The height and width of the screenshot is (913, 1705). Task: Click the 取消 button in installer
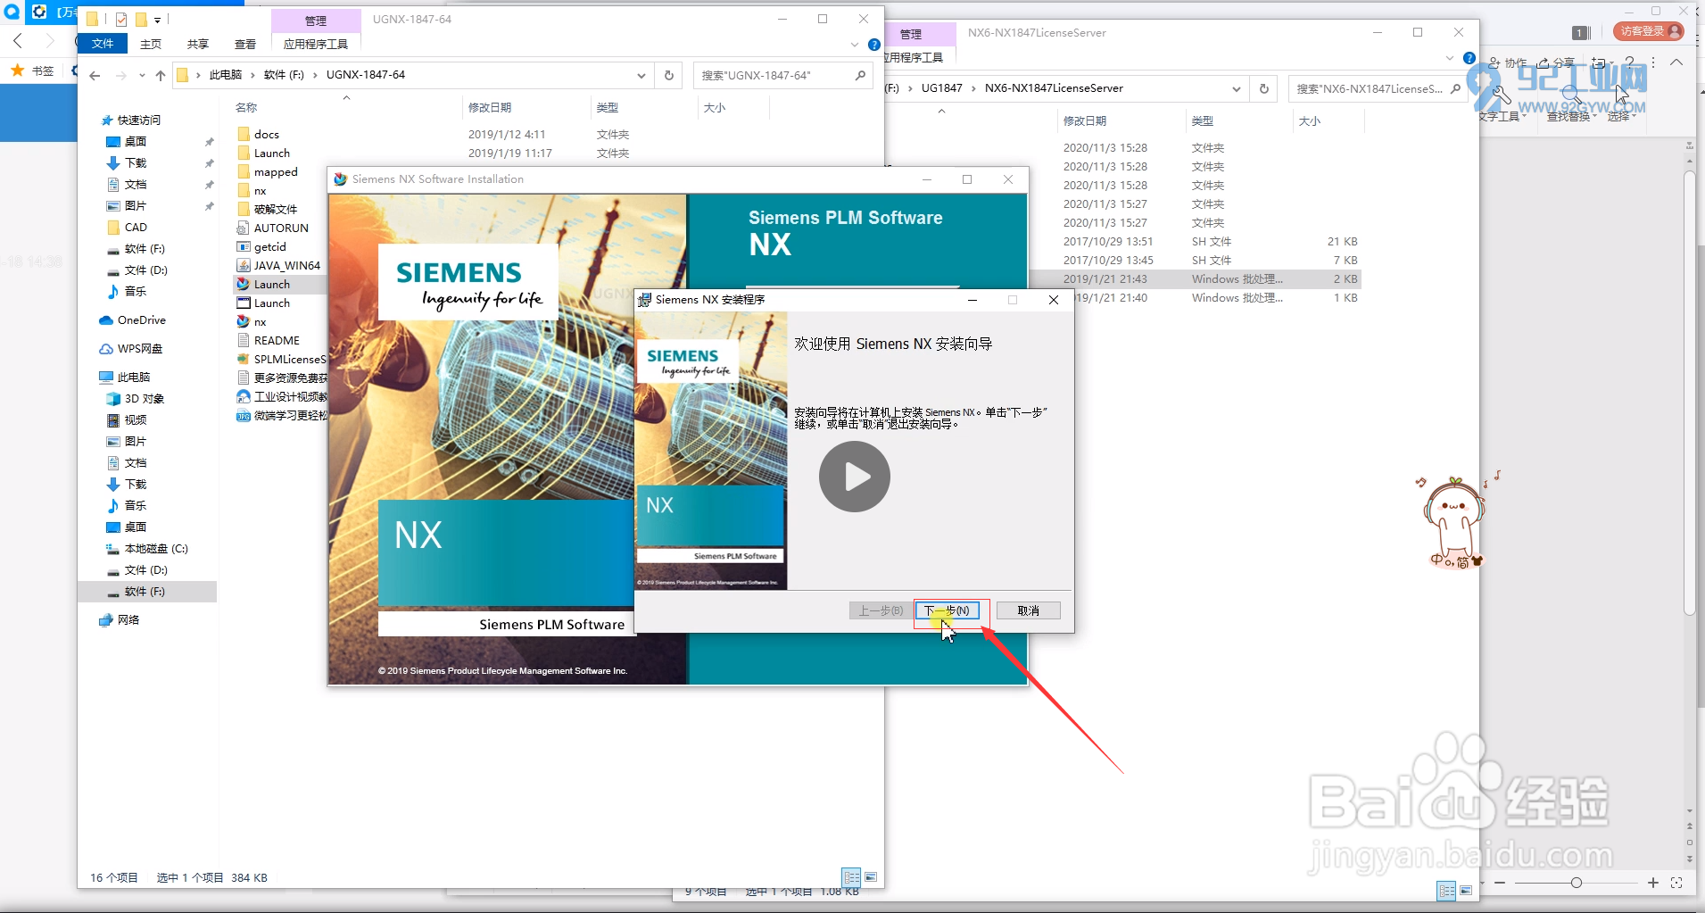1028,610
